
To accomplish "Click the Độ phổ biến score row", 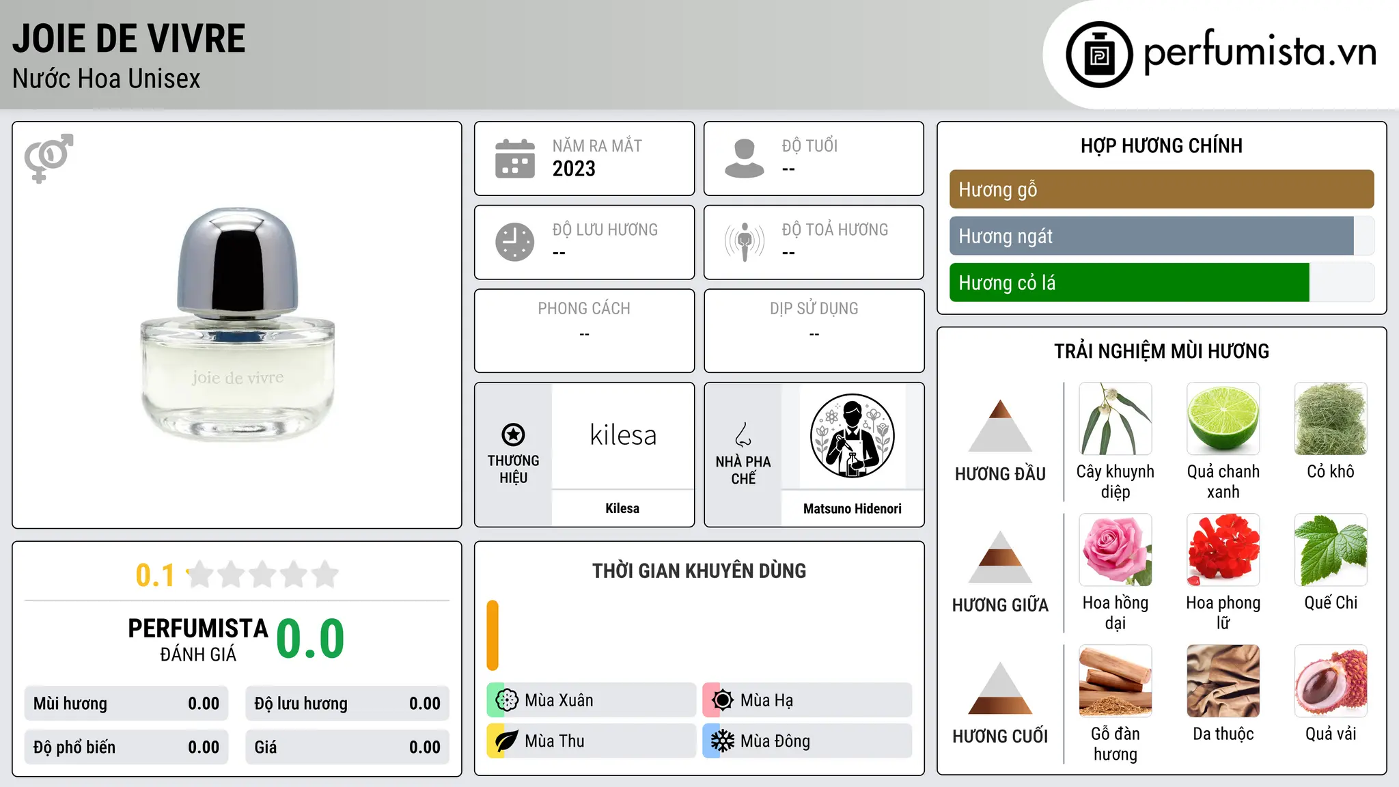I will (126, 747).
